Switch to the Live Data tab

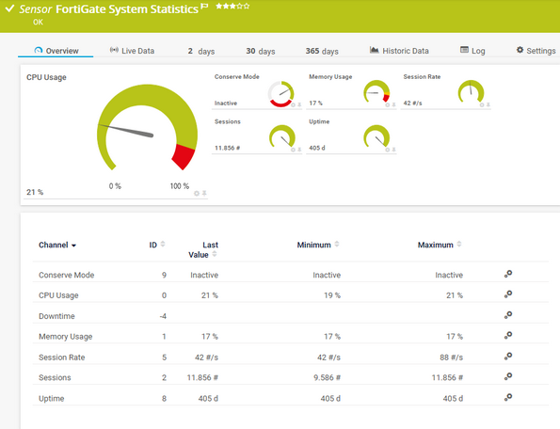(x=132, y=51)
